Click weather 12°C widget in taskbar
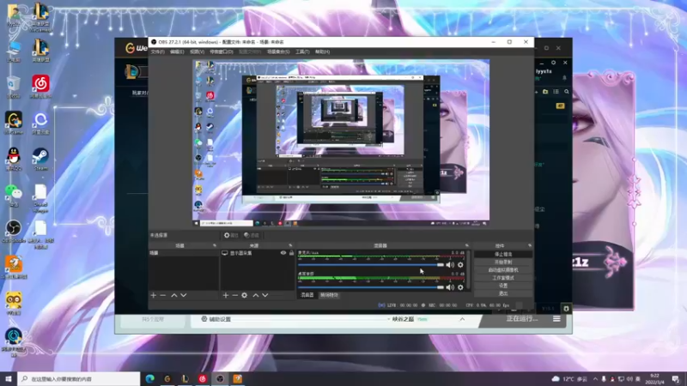 pos(569,379)
